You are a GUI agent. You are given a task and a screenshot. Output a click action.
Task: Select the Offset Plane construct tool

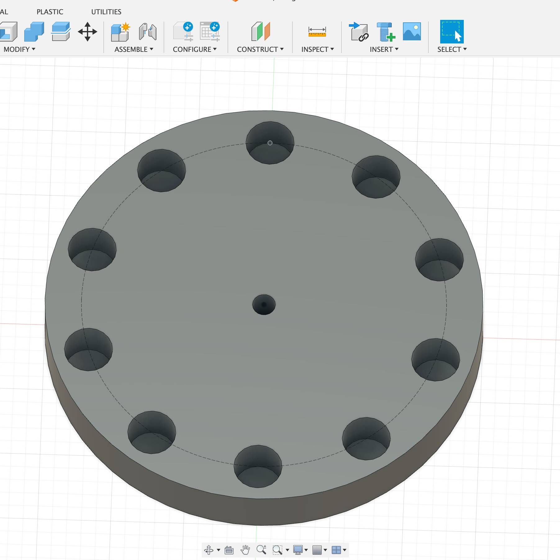tap(260, 32)
